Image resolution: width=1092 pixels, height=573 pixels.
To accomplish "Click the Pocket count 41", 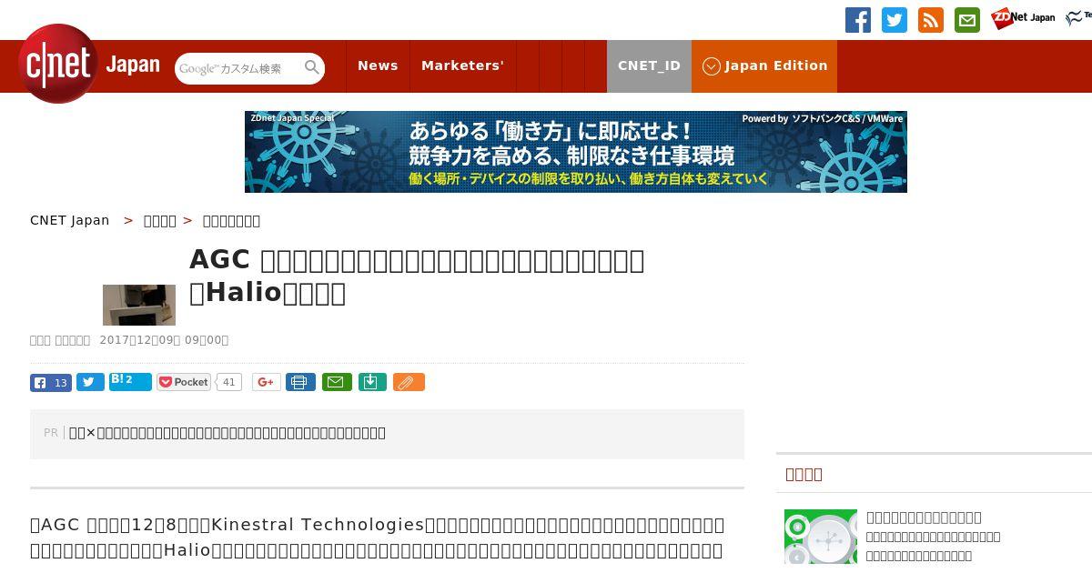I will coord(229,382).
